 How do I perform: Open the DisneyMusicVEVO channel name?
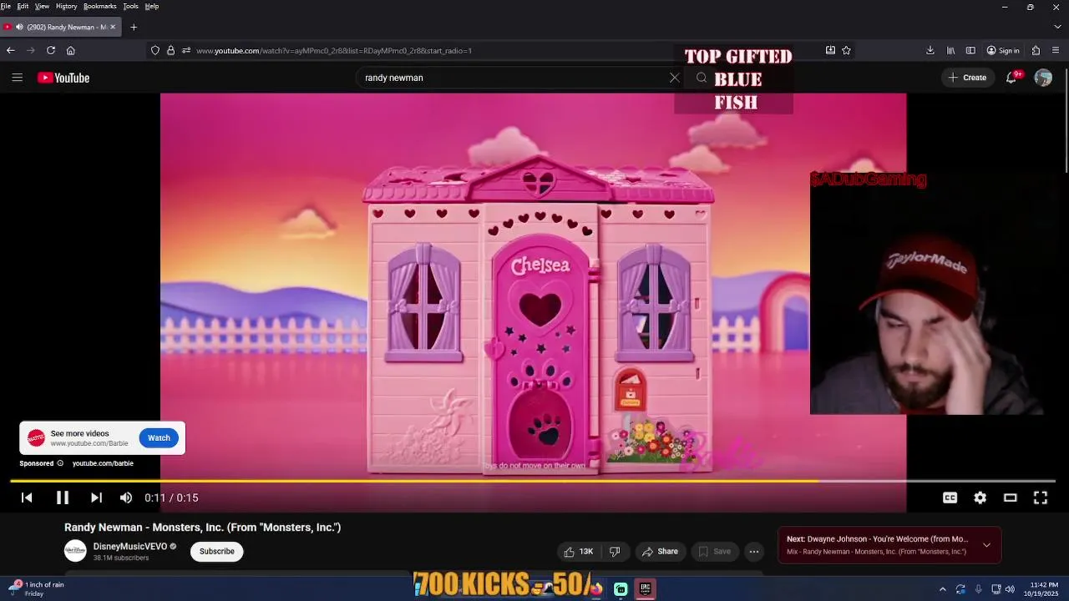(130, 547)
